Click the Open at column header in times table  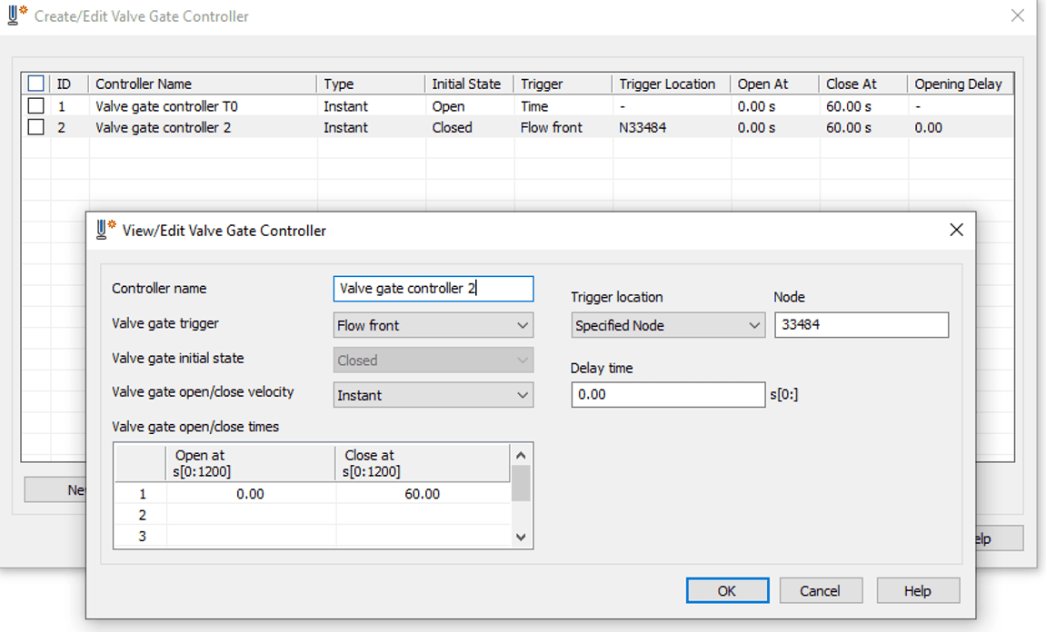point(250,463)
